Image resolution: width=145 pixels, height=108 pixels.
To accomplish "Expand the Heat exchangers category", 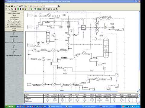I will 14,19.
